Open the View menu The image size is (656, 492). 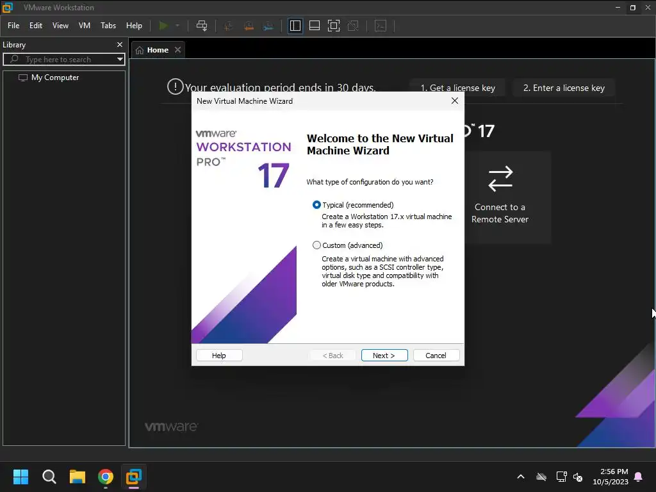(x=60, y=26)
